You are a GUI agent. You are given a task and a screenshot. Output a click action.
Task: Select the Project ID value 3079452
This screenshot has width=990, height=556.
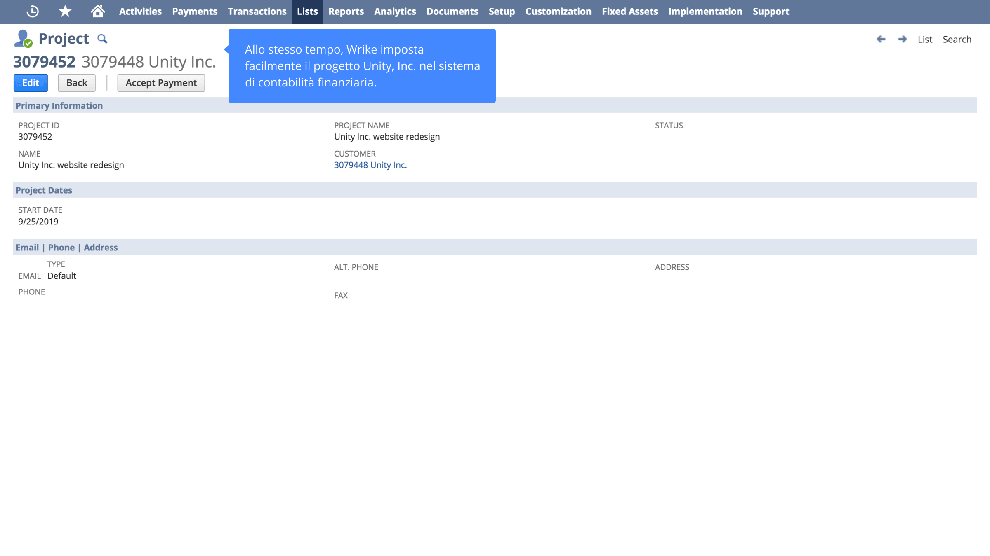coord(35,137)
